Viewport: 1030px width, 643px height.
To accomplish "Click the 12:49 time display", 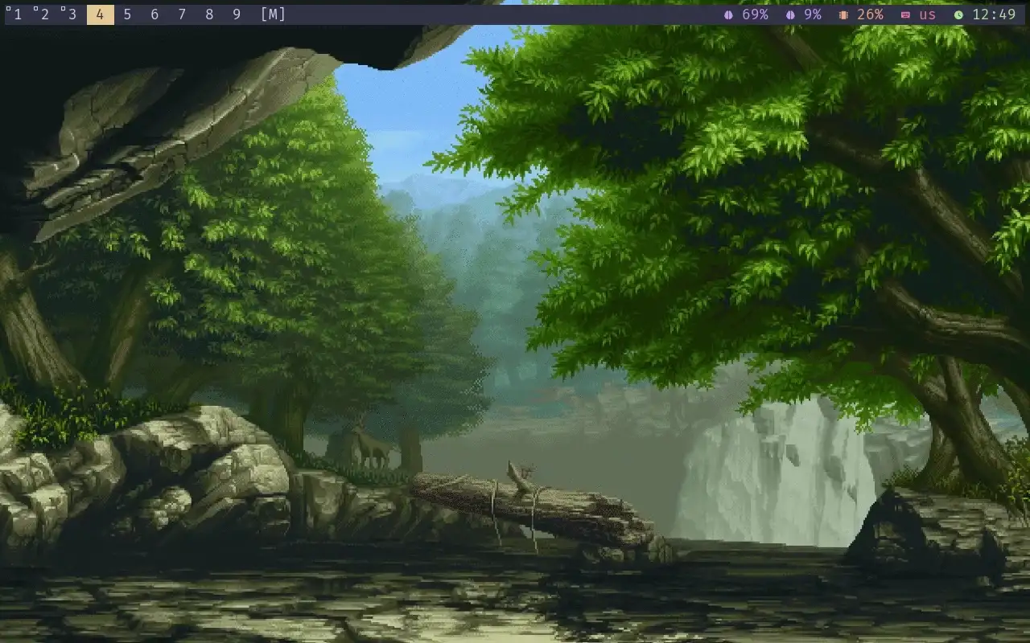I will pyautogui.click(x=994, y=14).
